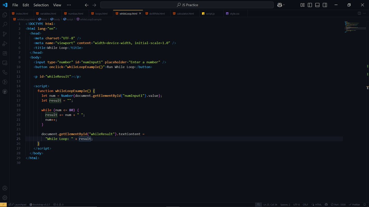
Task: Click the number 80 in while condition
Action: [x=71, y=110]
